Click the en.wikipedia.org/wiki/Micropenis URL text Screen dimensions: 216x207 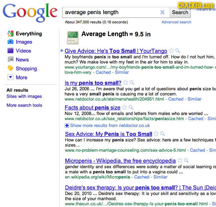tap(97, 177)
